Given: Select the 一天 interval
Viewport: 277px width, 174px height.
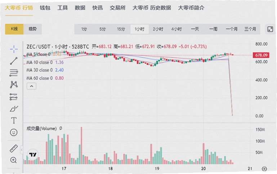Looking at the screenshot, I should (x=195, y=29).
